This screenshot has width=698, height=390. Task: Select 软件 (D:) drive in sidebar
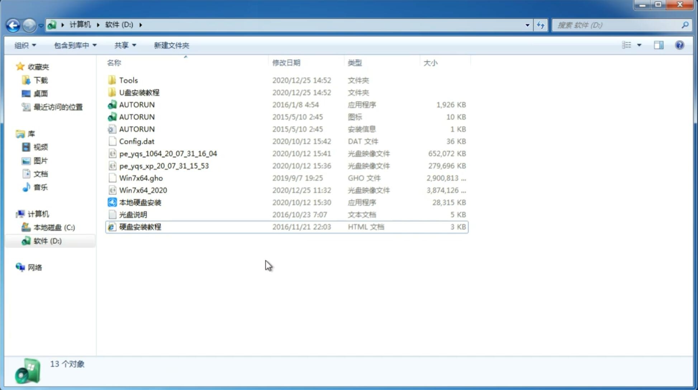point(47,241)
